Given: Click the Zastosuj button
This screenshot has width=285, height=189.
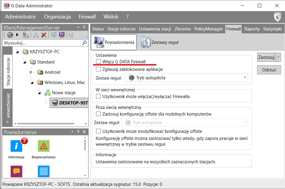Looking at the screenshot, I should (x=266, y=57).
